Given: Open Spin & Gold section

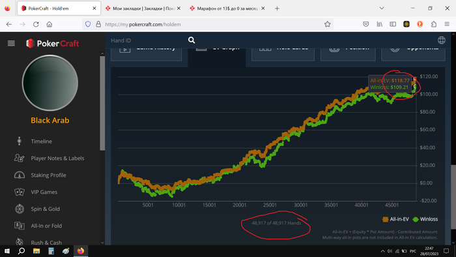Looking at the screenshot, I should click(x=46, y=209).
